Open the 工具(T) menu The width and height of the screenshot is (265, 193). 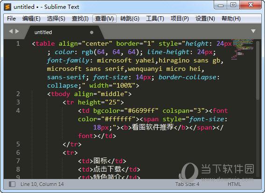click(155, 18)
